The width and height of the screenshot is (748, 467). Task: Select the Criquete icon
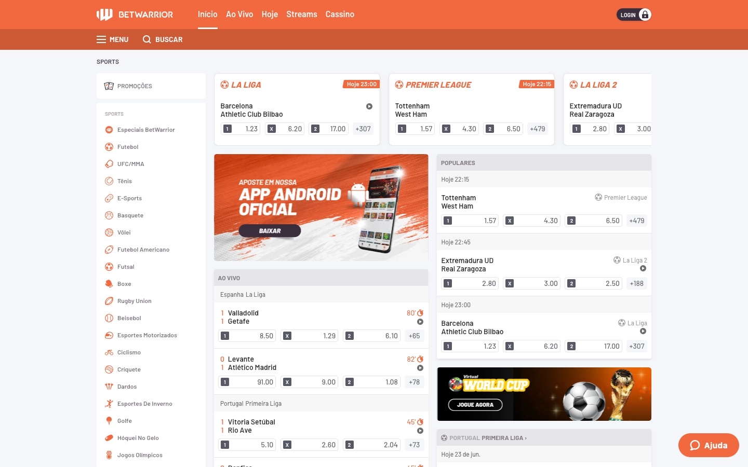[109, 369]
